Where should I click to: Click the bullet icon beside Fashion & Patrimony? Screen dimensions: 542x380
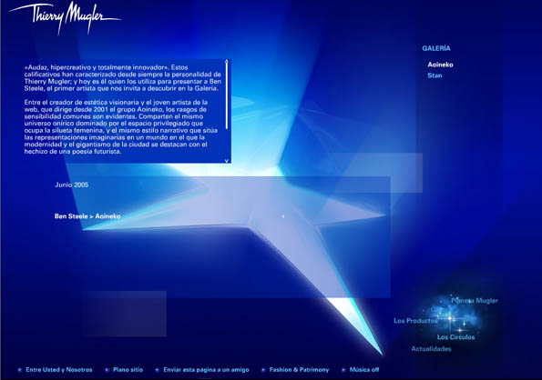(263, 370)
